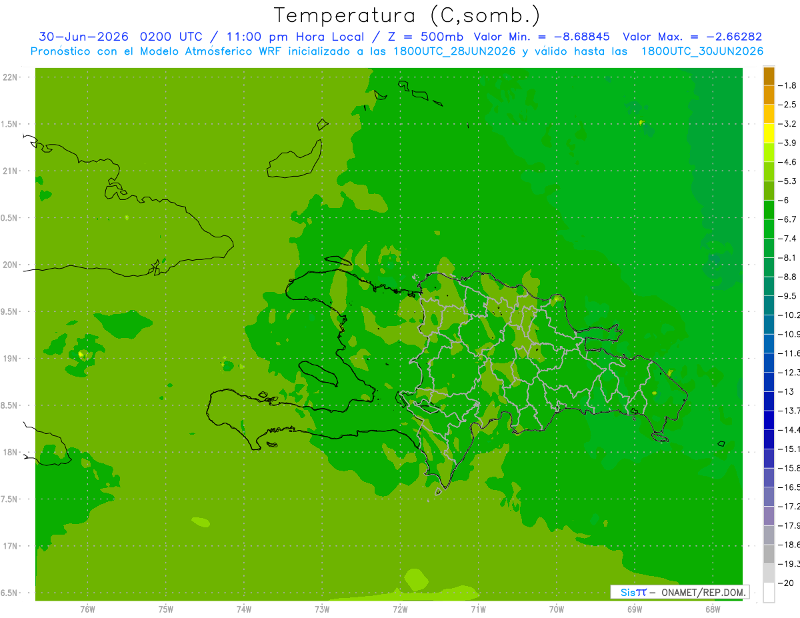The width and height of the screenshot is (800, 618).
Task: Select the "-6.7" colorbar label
Action: [788, 219]
